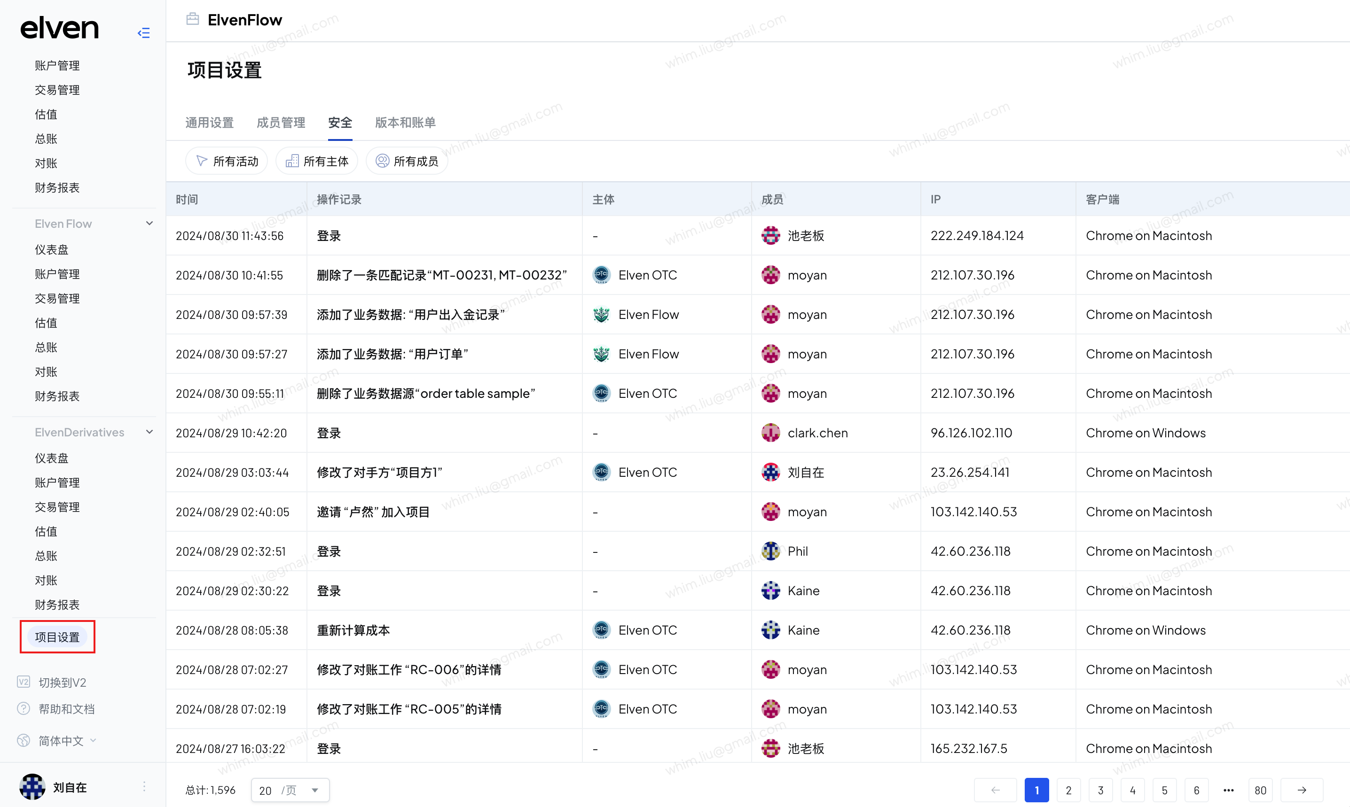Open the 所有主体 entity filter
This screenshot has height=807, width=1350.
click(317, 161)
